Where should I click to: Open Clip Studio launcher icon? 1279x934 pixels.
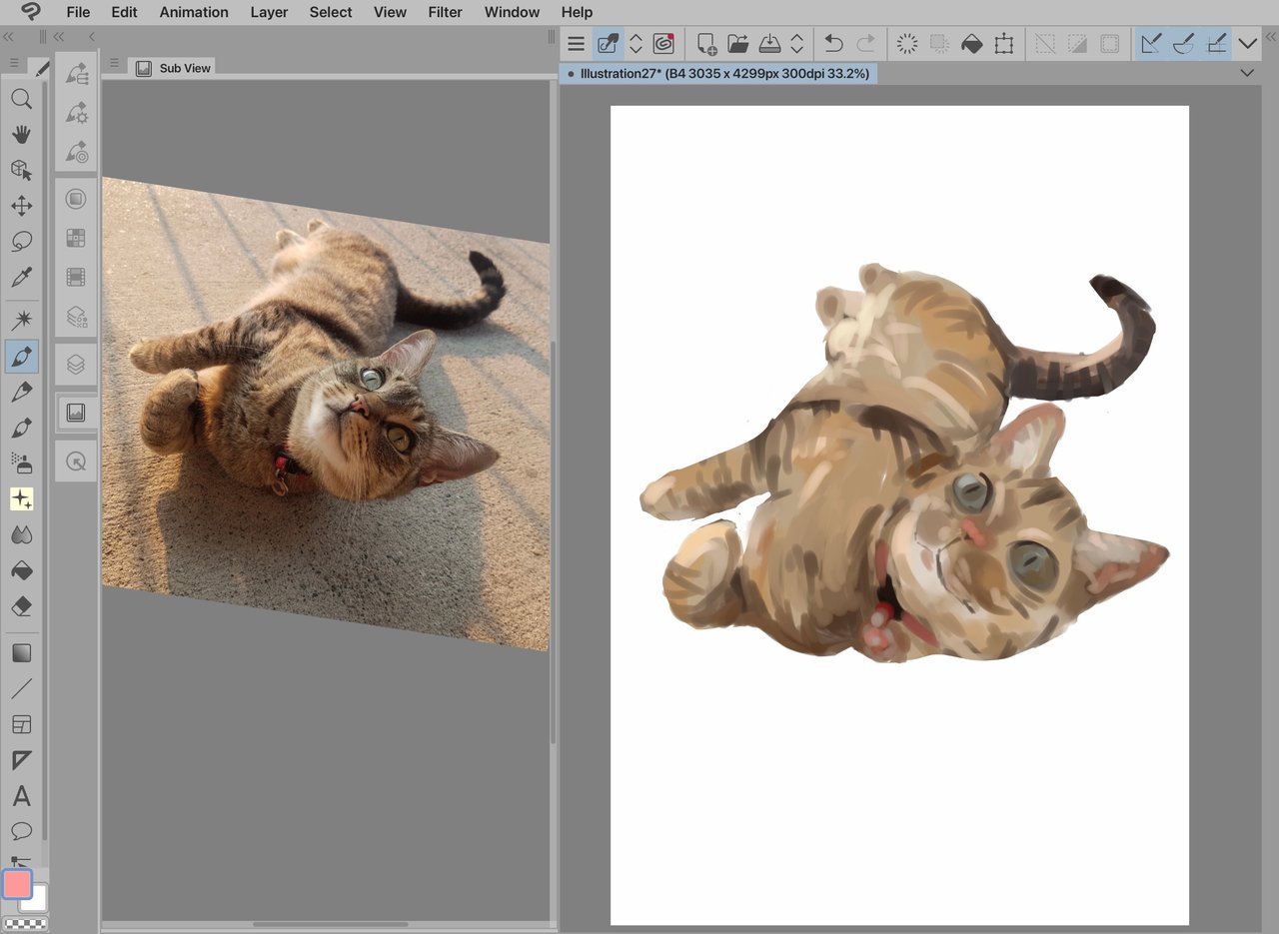[663, 44]
